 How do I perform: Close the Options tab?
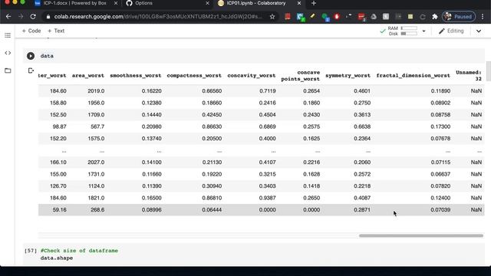click(x=207, y=3)
